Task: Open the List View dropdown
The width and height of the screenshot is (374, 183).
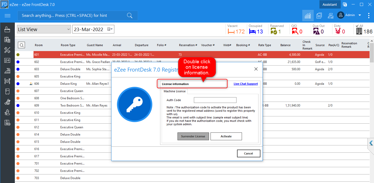Action: pyautogui.click(x=44, y=29)
